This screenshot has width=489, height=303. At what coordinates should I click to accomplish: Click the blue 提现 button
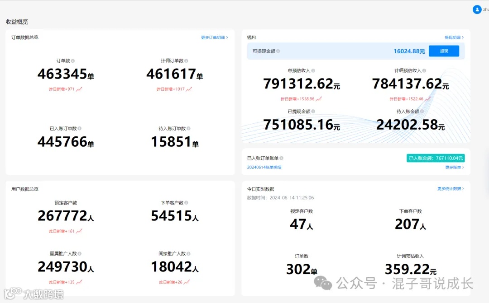tap(444, 51)
